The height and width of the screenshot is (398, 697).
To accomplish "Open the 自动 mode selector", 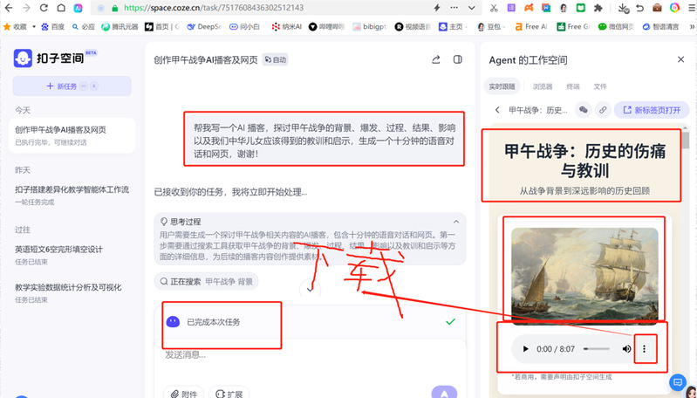I will [275, 60].
